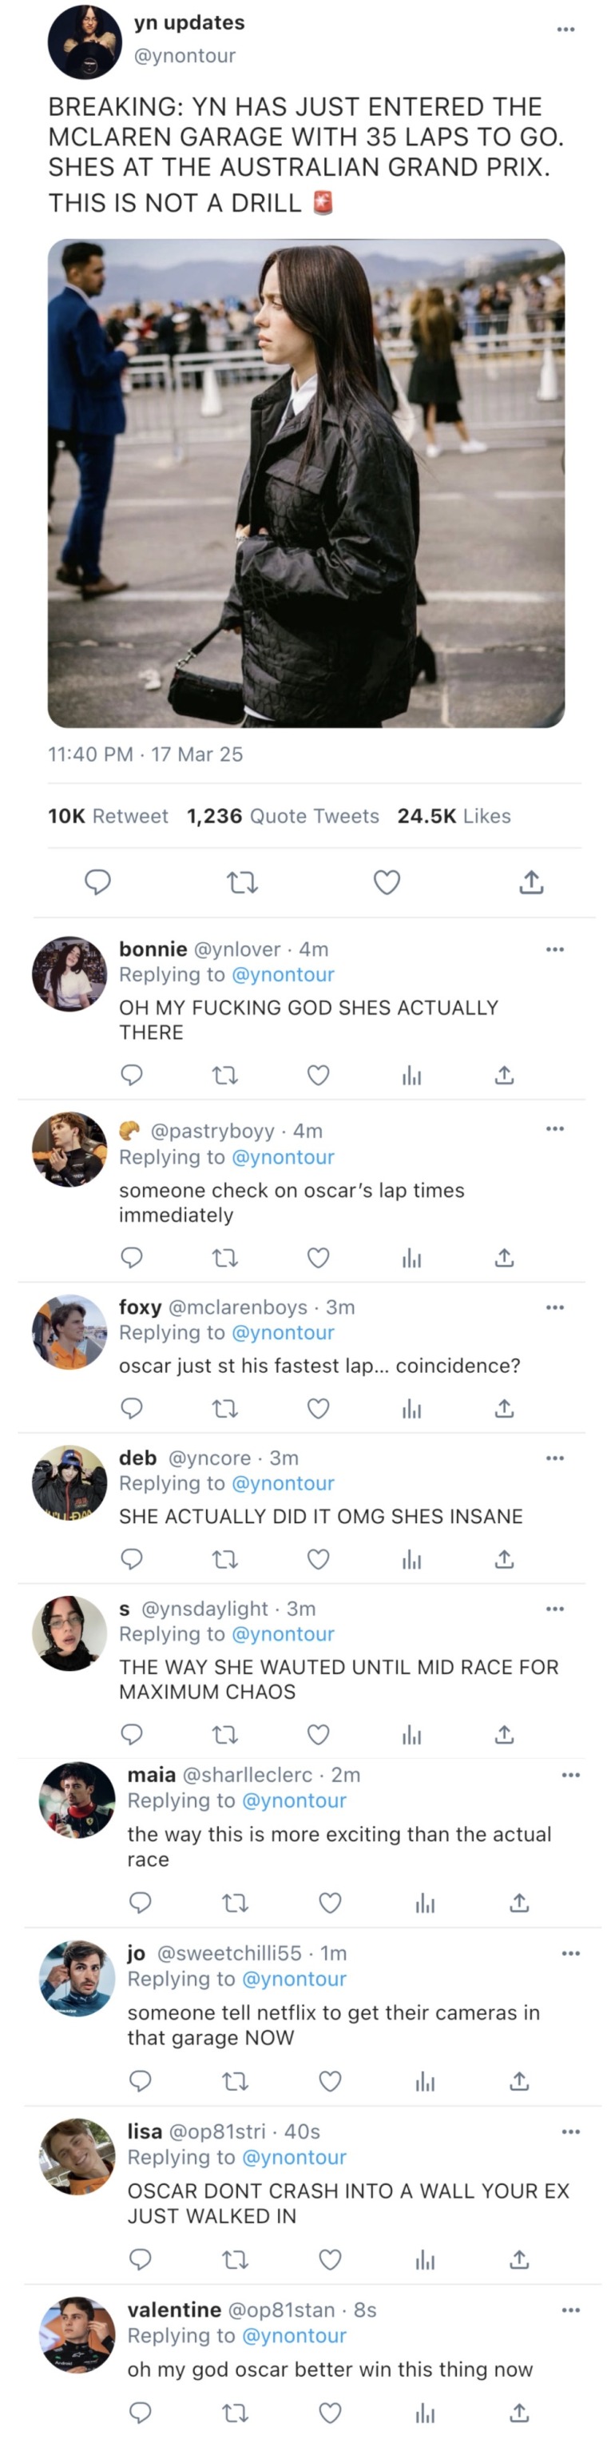
Task: Open the tweet's attached photo
Action: [306, 482]
